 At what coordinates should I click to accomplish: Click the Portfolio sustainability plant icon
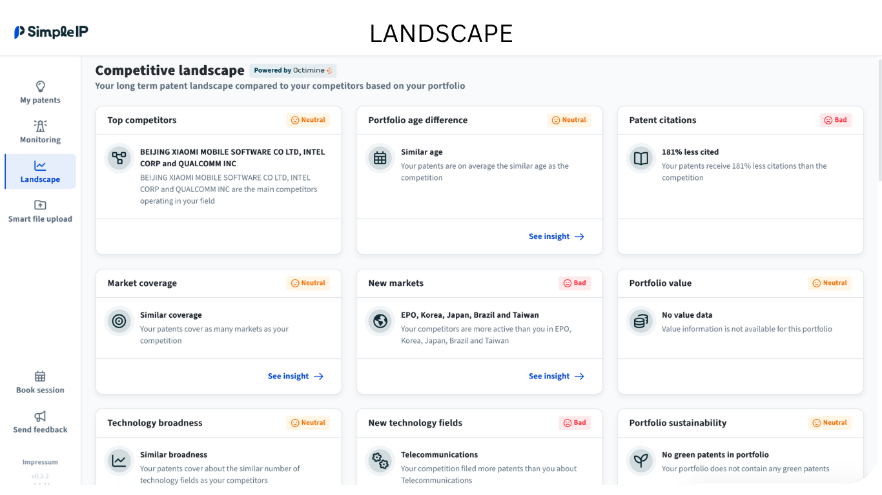point(641,461)
